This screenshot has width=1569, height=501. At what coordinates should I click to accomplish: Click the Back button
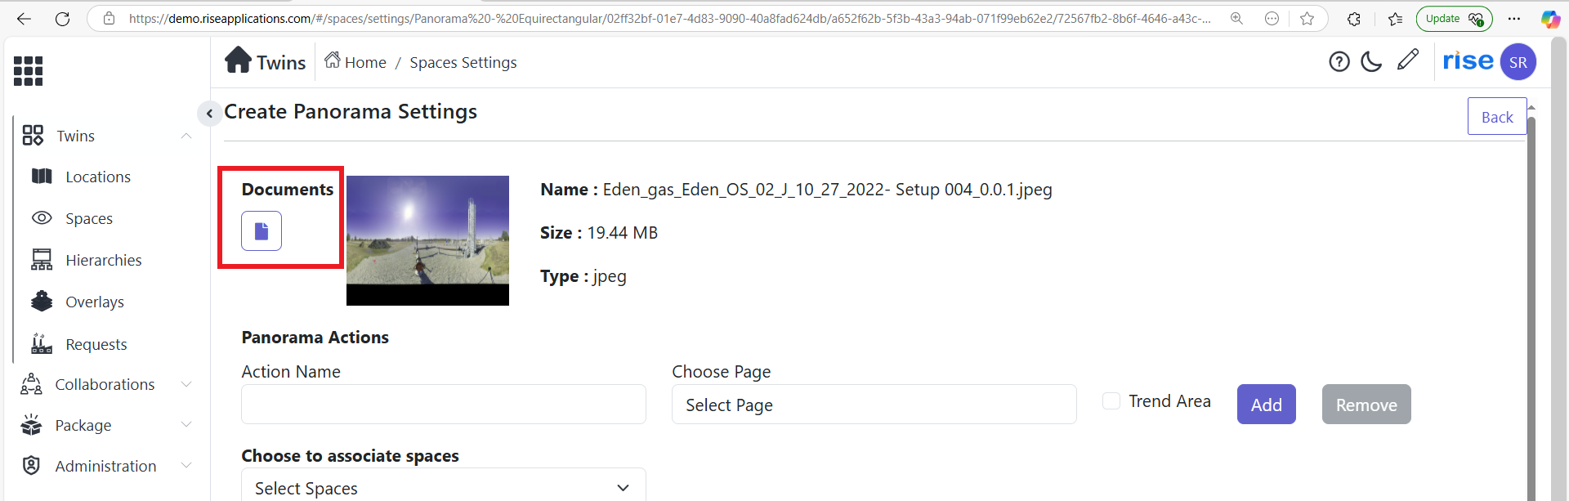click(x=1497, y=117)
